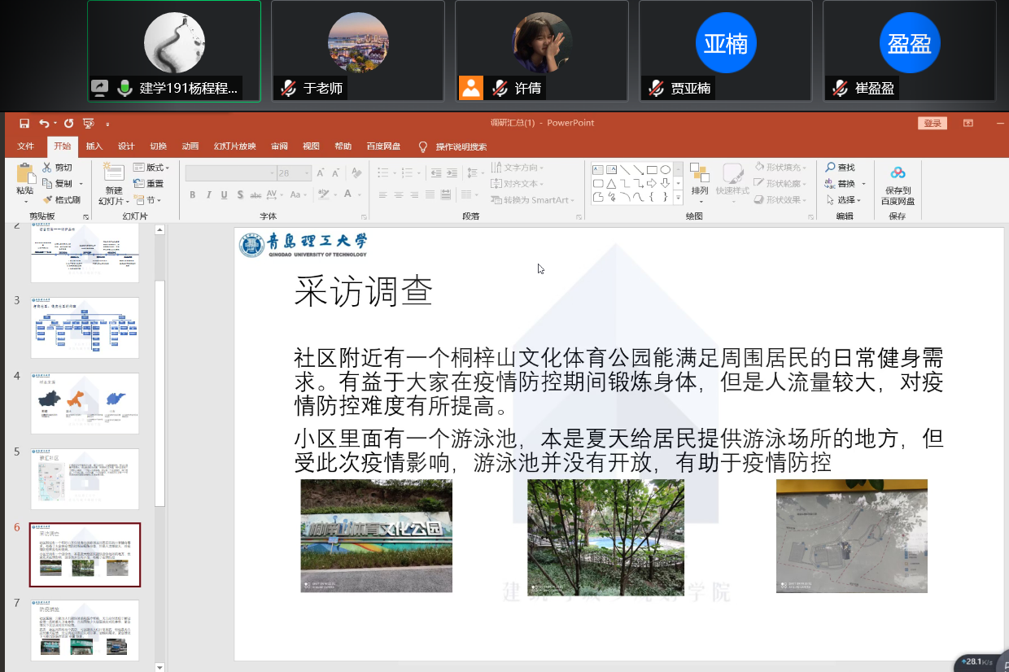
Task: Select the triangle shape in shapes gallery
Action: pyautogui.click(x=610, y=183)
